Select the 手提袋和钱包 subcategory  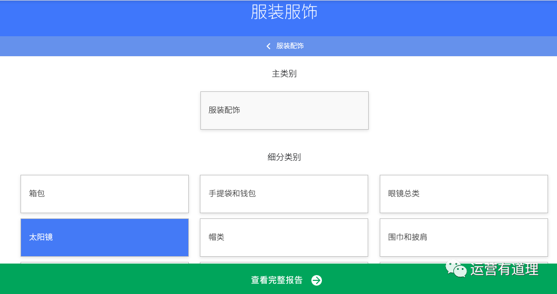(x=283, y=194)
